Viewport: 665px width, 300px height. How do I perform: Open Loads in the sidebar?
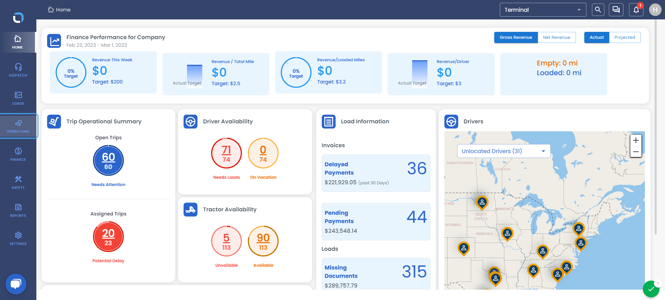(x=18, y=98)
